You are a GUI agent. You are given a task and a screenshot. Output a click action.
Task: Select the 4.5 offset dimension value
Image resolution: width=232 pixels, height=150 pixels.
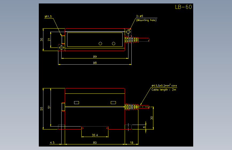tap(52, 143)
